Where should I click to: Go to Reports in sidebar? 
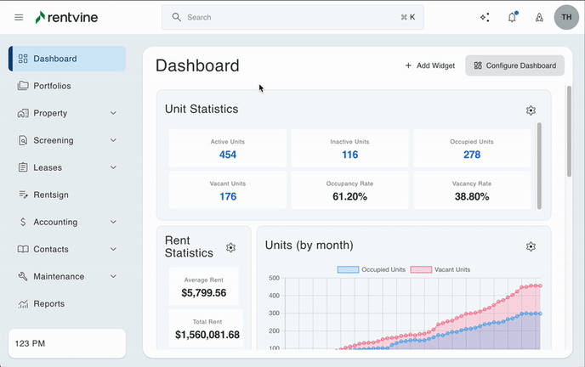[48, 303]
